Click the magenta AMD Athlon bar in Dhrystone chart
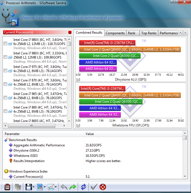Viewport: 191px width, 193px height. [98, 69]
